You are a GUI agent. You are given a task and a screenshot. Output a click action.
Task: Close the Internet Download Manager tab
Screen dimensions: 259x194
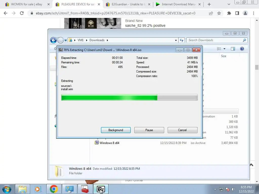tap(200, 5)
